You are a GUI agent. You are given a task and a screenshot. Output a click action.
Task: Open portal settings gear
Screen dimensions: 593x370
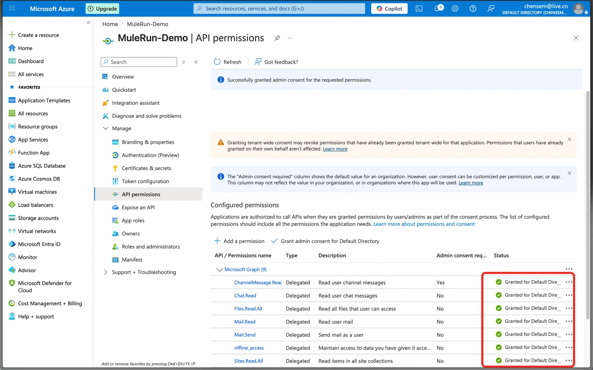coord(455,9)
